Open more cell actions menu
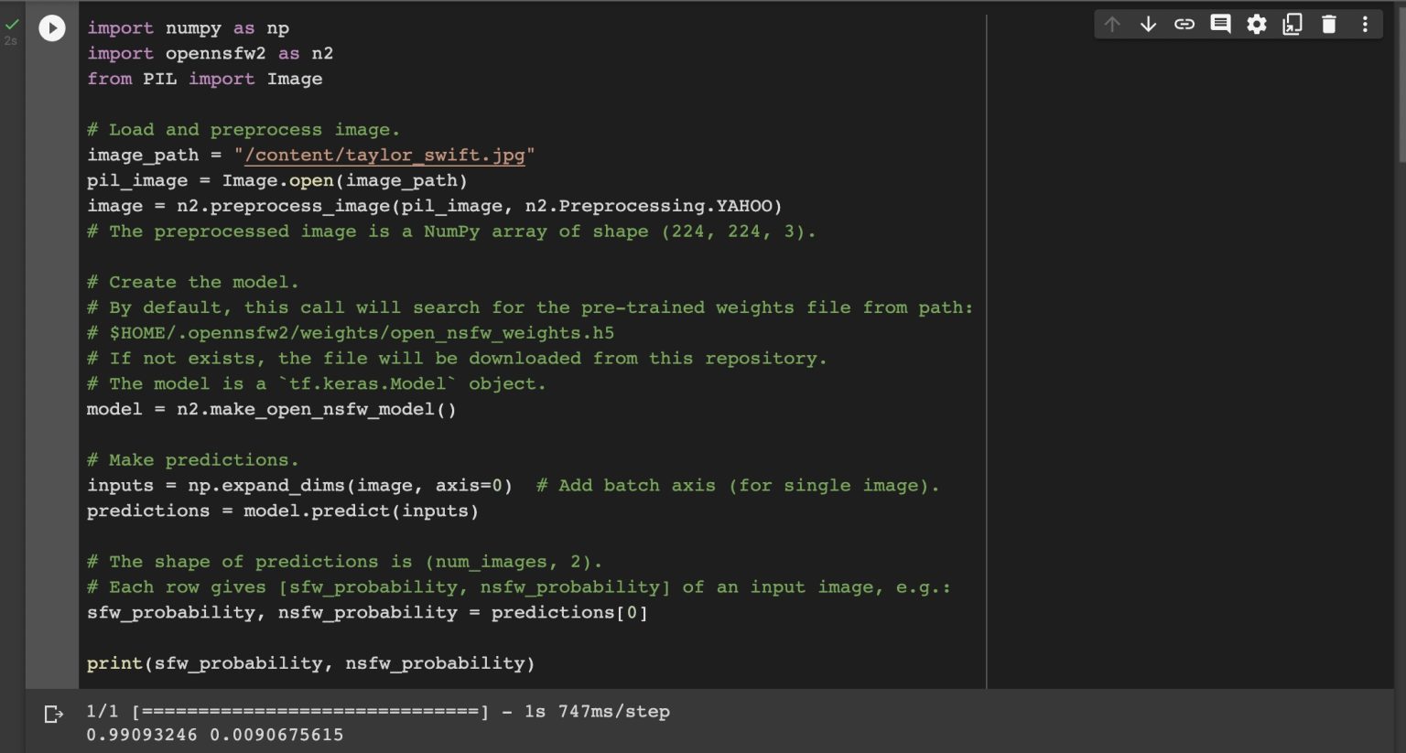Viewport: 1406px width, 753px height. pyautogui.click(x=1365, y=25)
